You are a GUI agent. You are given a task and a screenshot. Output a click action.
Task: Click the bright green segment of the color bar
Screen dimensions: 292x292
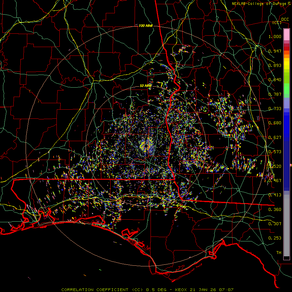coord(286,89)
